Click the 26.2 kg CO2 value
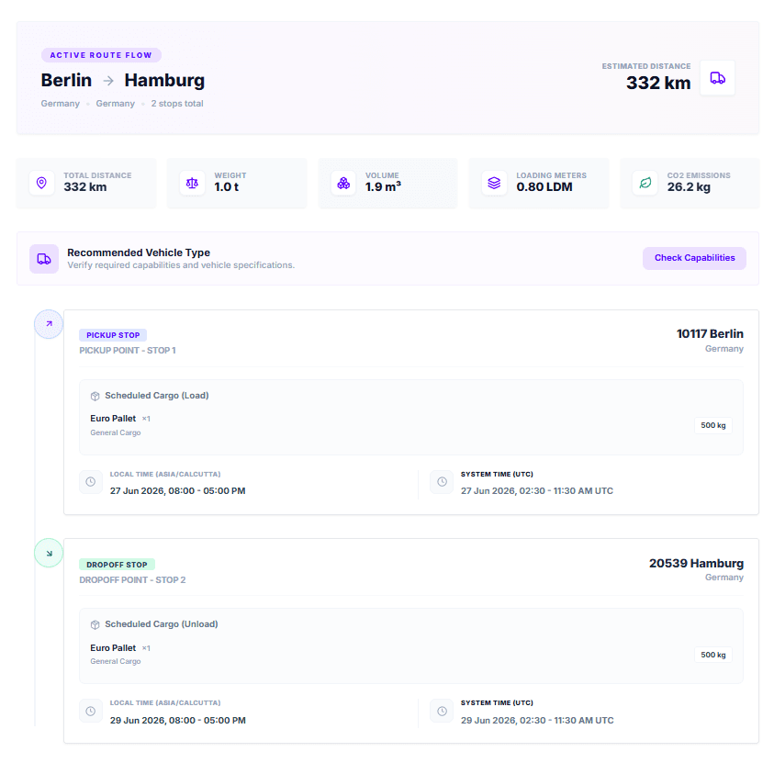This screenshot has width=774, height=763. (689, 187)
